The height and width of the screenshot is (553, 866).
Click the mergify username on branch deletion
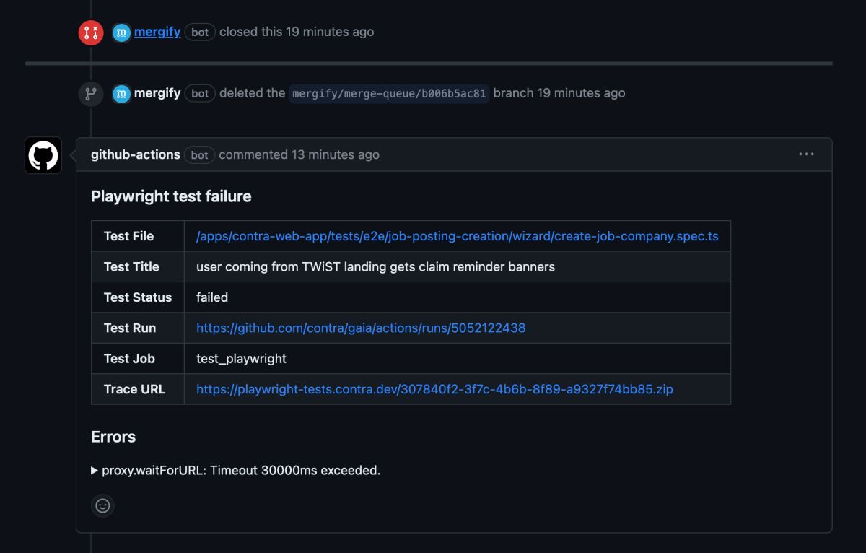click(x=157, y=93)
